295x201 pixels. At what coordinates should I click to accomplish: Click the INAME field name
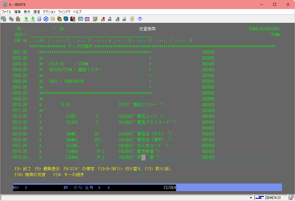(x=71, y=134)
